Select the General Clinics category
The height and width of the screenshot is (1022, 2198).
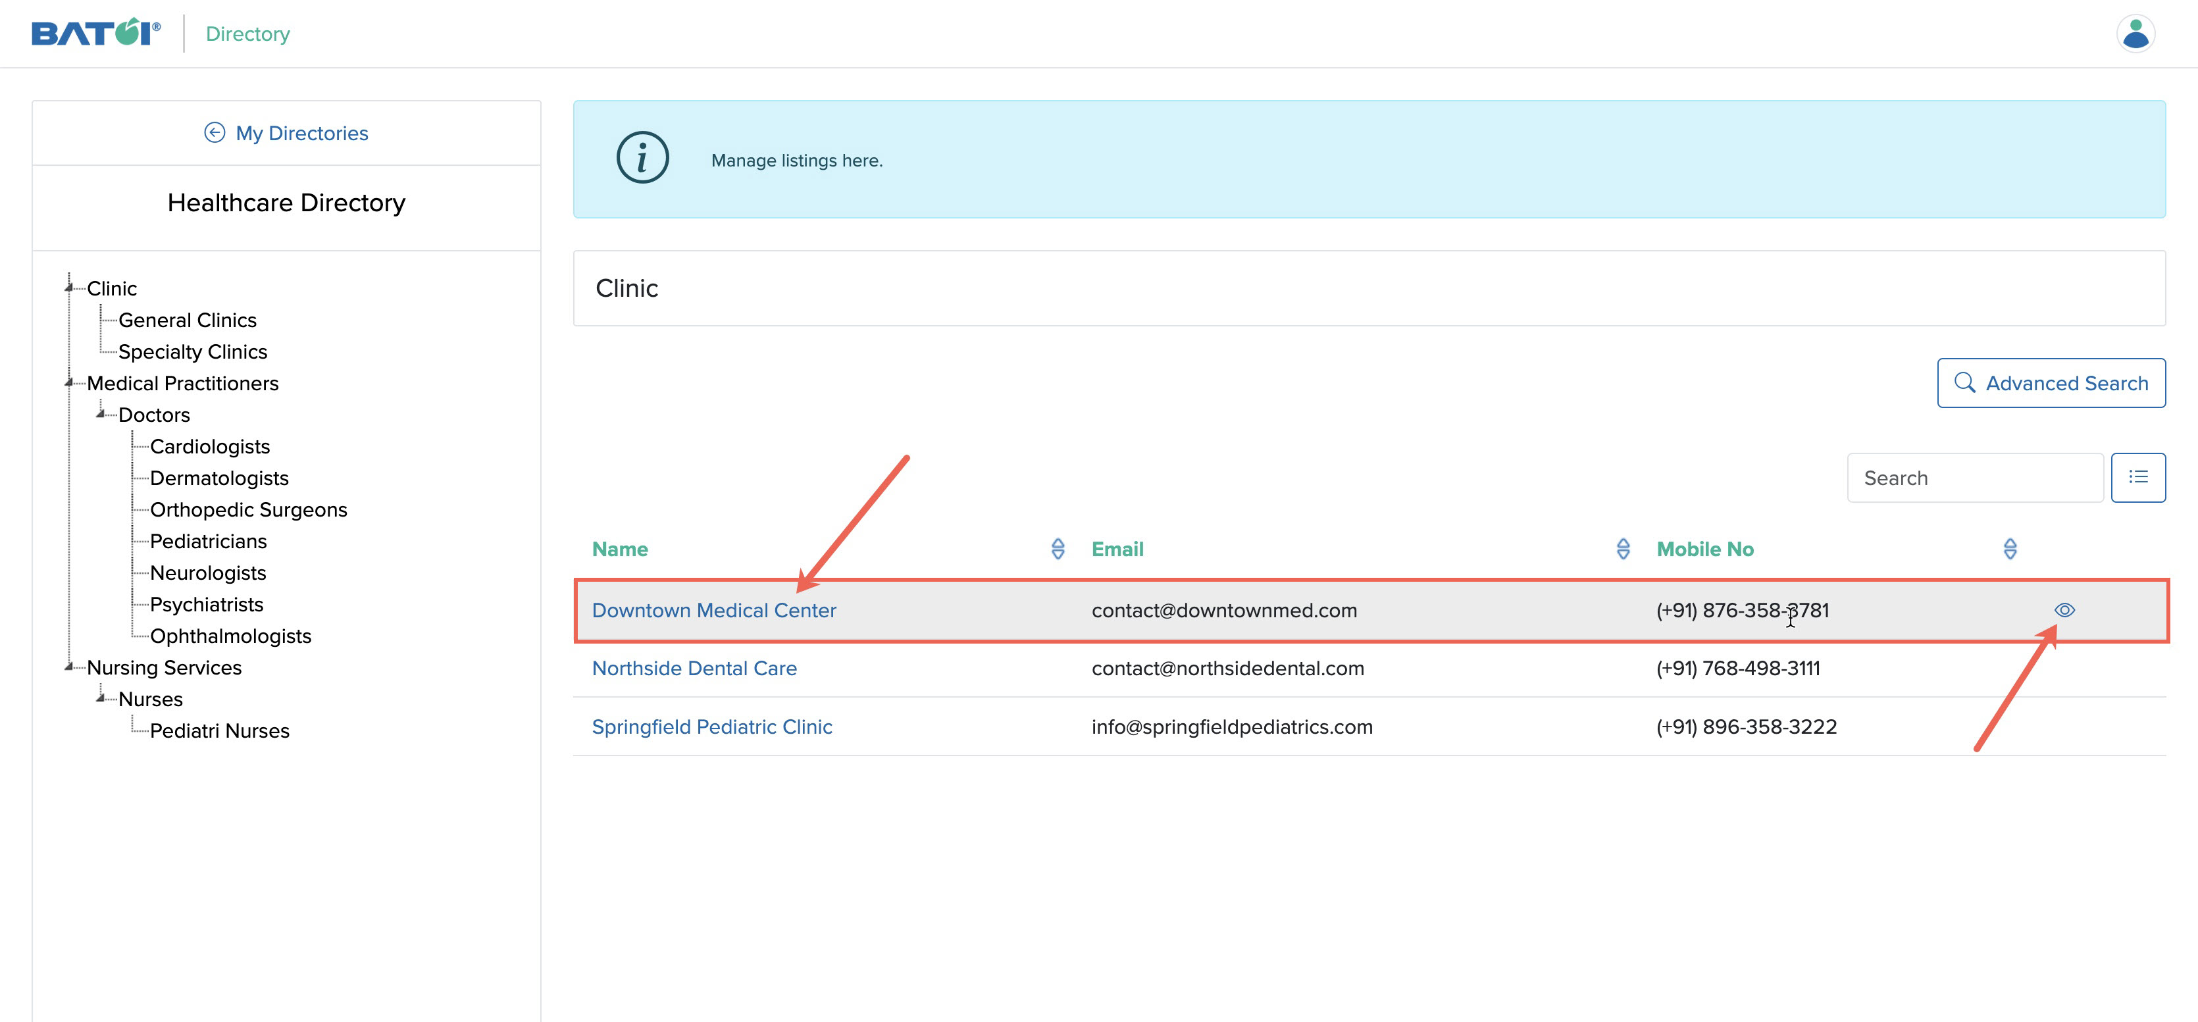188,319
